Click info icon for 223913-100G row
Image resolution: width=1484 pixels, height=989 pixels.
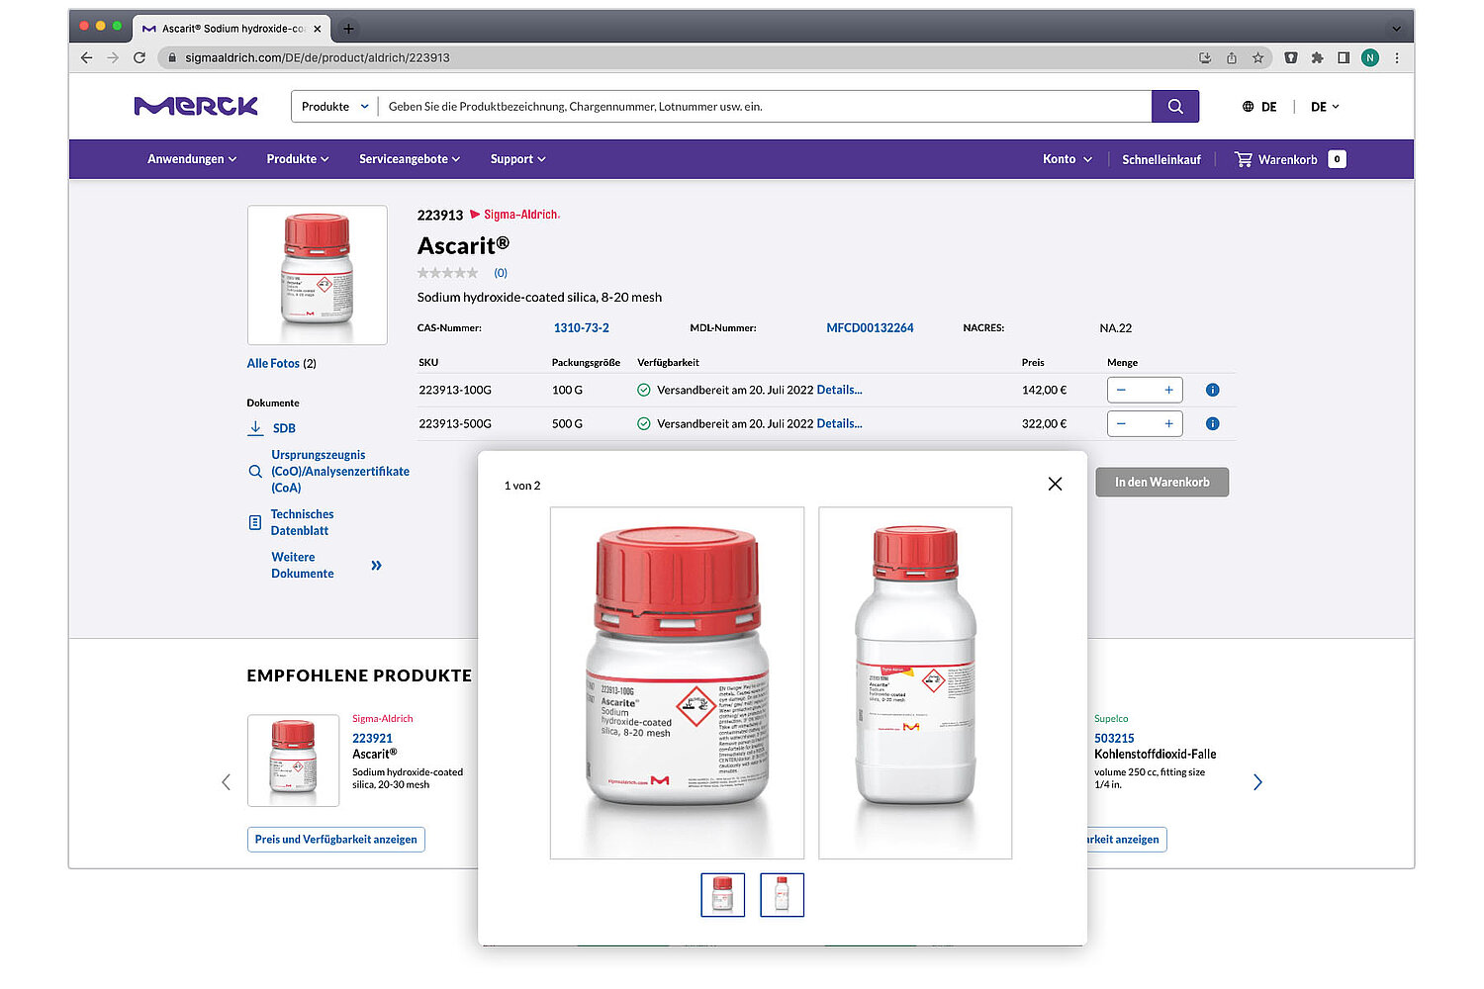1213,390
